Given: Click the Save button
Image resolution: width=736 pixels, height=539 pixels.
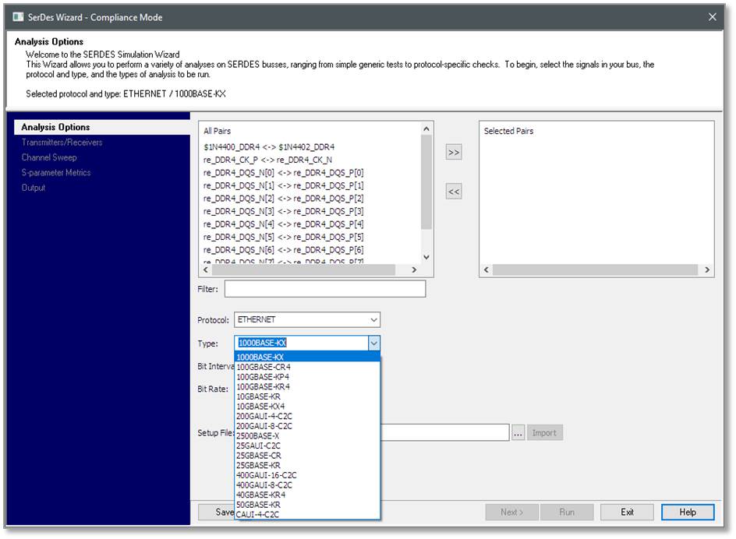Looking at the screenshot, I should click(x=217, y=513).
